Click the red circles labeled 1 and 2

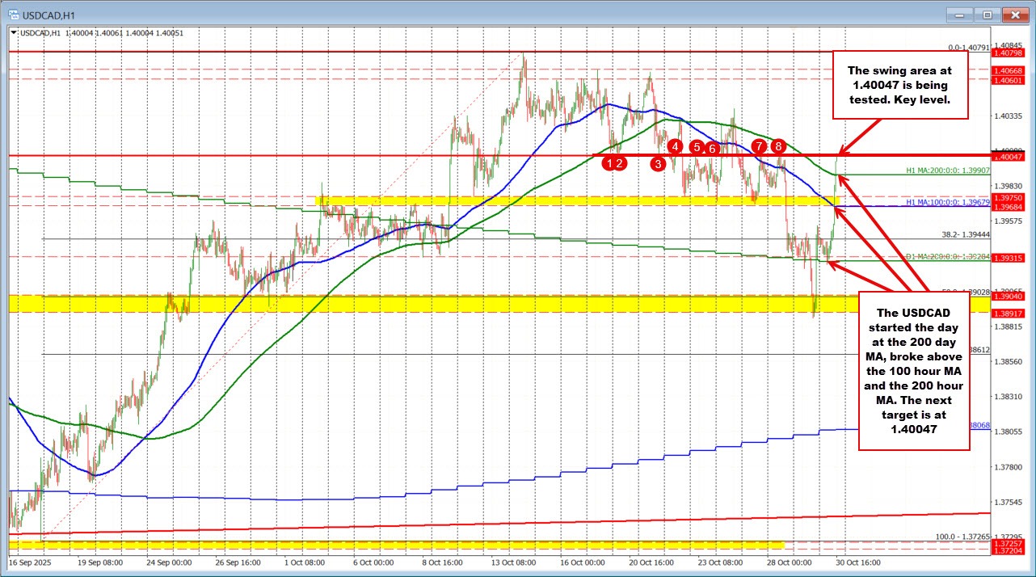point(614,163)
